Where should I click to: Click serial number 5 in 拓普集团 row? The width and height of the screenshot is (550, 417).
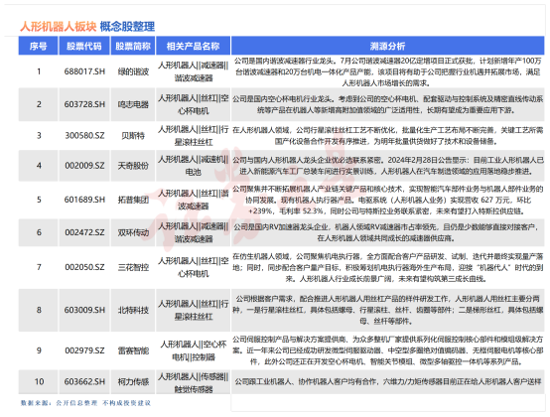point(39,200)
